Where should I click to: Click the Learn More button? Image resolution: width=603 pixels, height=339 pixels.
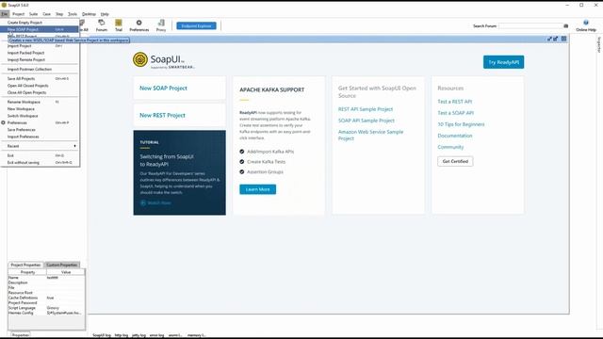tap(257, 189)
